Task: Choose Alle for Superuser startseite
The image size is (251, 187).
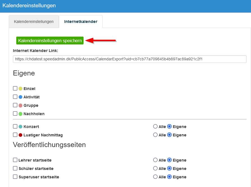Action: click(155, 177)
